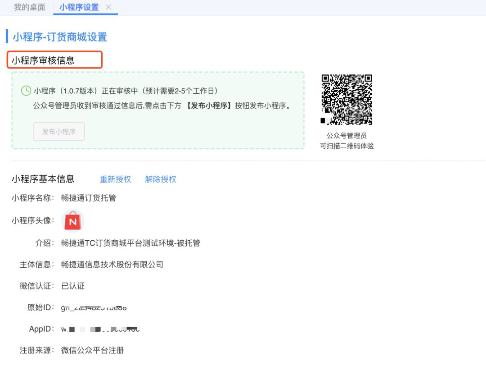The image size is (486, 366).
Task: Click the red shopping bag avatar icon
Action: tap(73, 221)
